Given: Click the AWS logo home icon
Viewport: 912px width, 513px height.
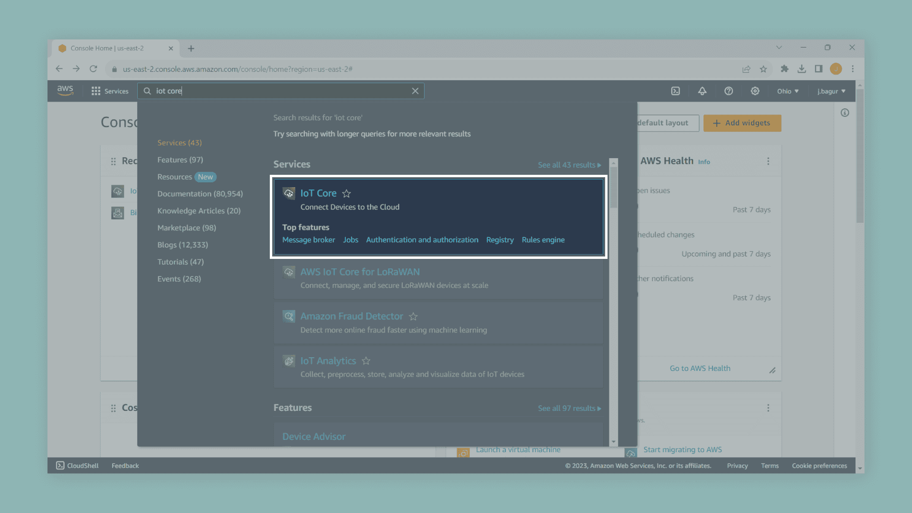Looking at the screenshot, I should [65, 91].
